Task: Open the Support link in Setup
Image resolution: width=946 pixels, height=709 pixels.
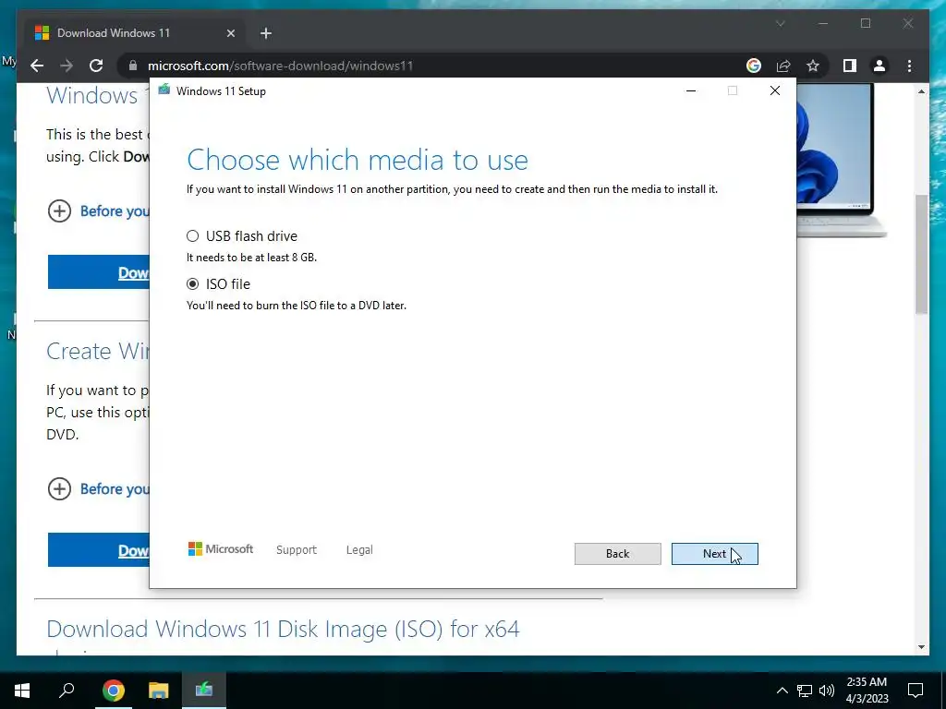Action: [x=297, y=550]
